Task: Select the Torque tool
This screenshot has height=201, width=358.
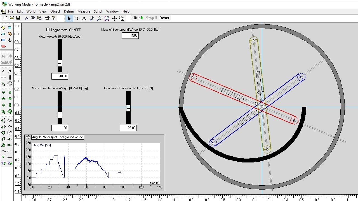Action: (x=3, y=139)
